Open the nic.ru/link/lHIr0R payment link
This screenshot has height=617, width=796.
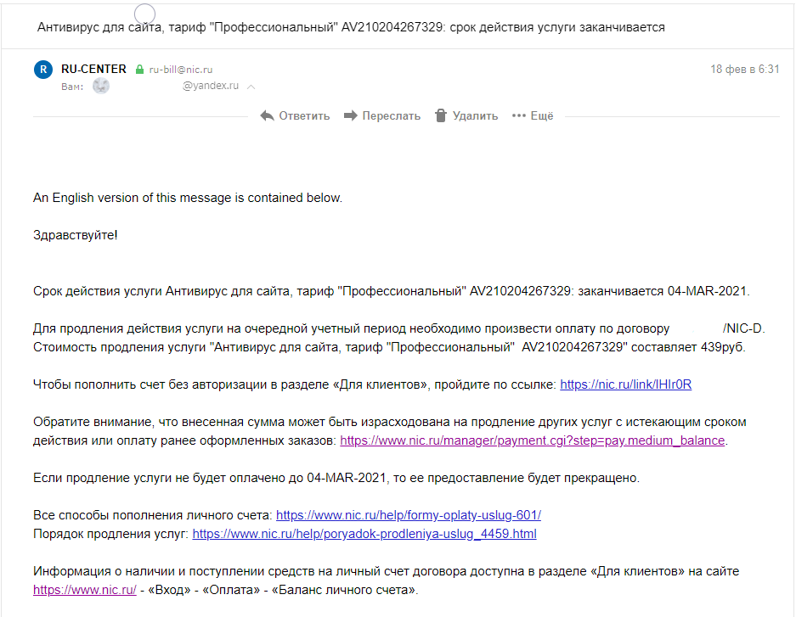(626, 384)
